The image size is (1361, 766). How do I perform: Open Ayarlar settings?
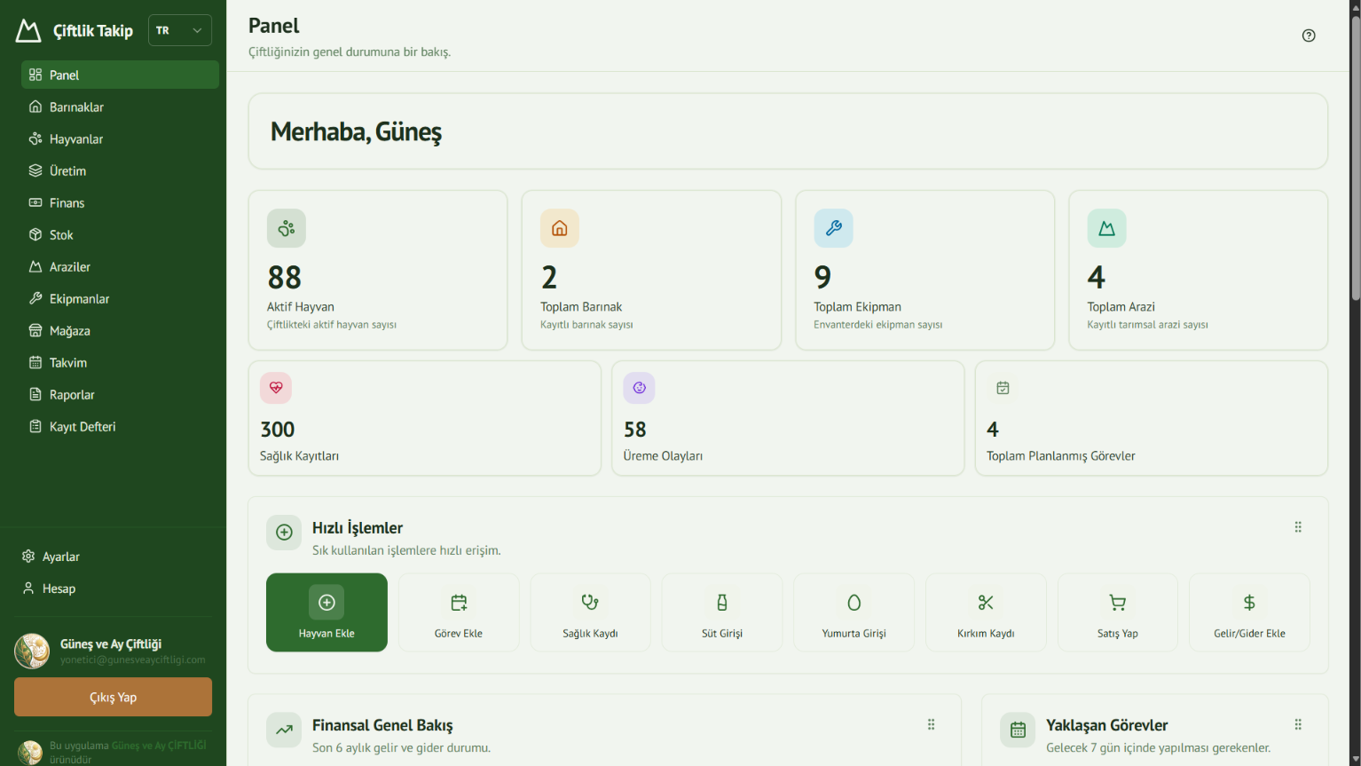click(x=113, y=557)
